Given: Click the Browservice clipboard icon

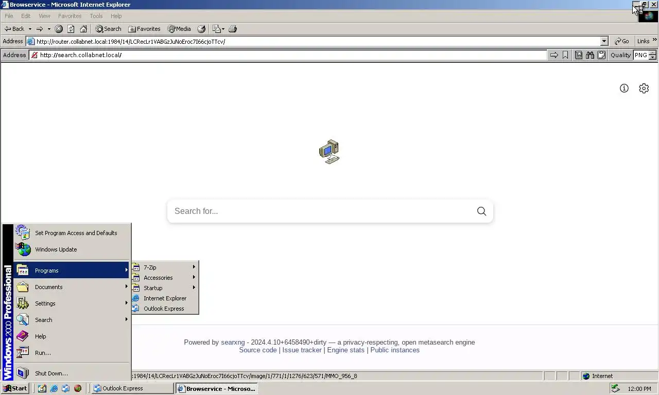Looking at the screenshot, I should (601, 55).
